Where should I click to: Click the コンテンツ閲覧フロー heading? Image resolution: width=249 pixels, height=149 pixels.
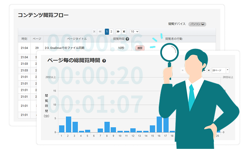click(x=43, y=15)
